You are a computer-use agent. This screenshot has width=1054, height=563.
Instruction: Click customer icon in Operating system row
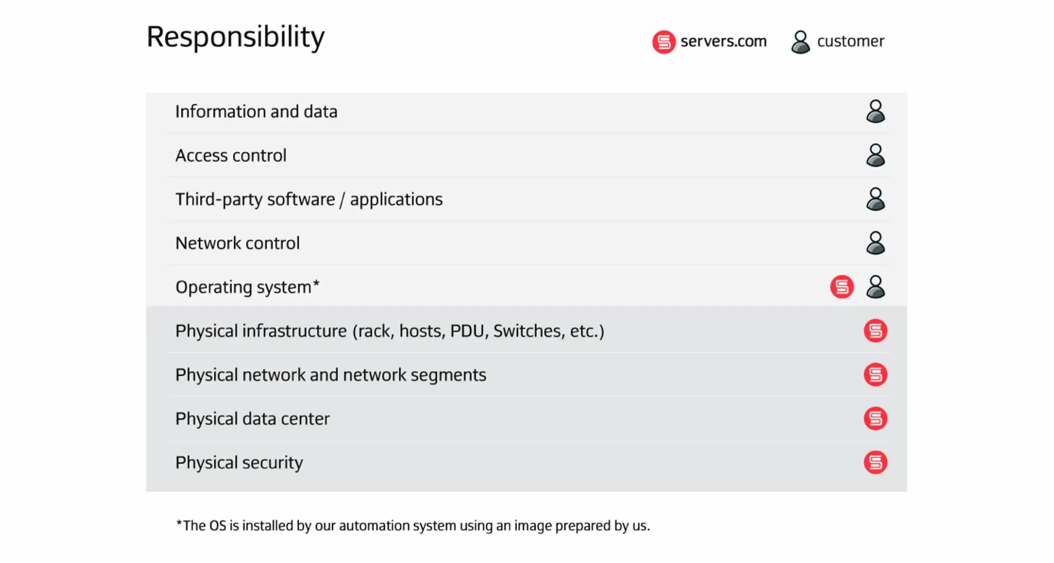(875, 287)
